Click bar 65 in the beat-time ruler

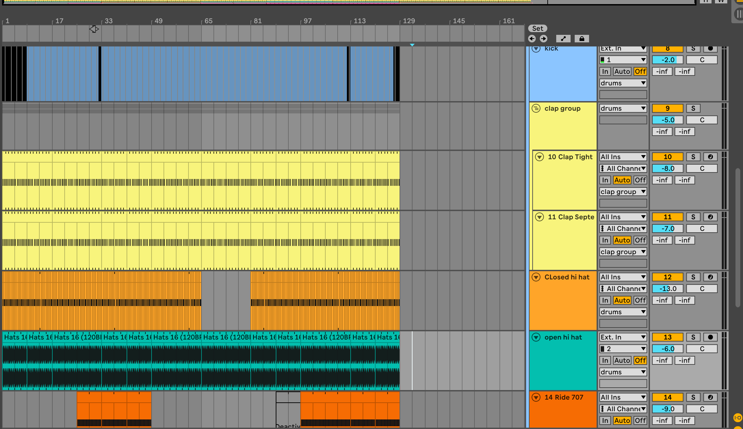tap(209, 21)
